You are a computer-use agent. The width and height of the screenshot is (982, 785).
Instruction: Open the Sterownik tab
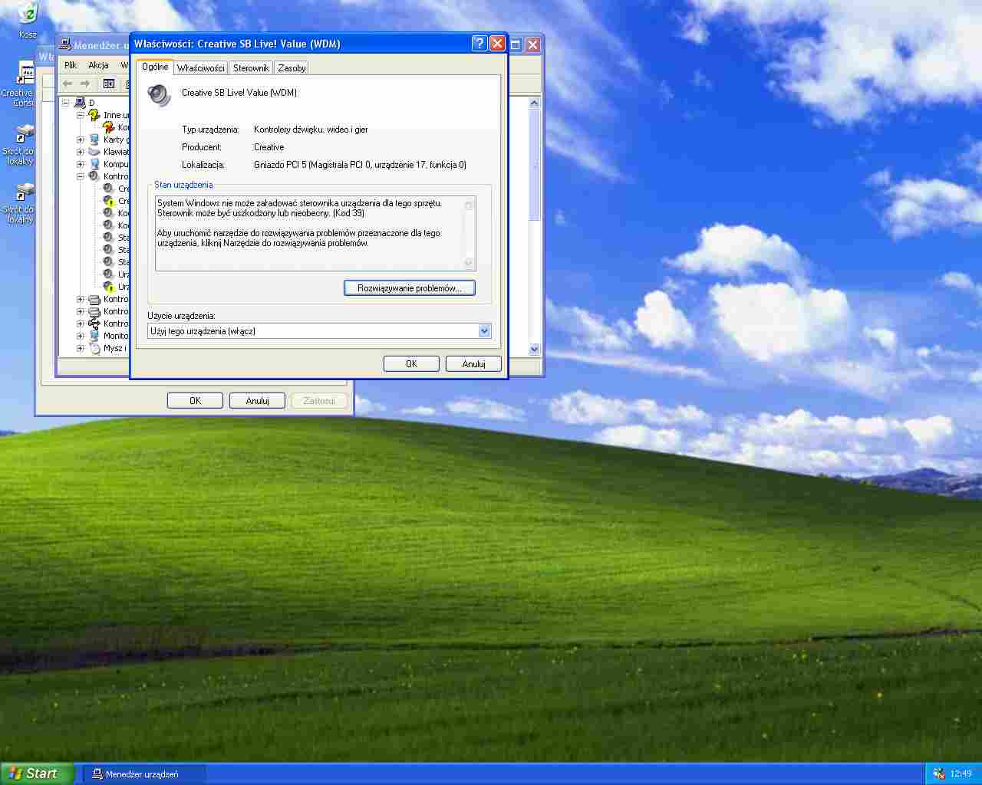coord(251,68)
